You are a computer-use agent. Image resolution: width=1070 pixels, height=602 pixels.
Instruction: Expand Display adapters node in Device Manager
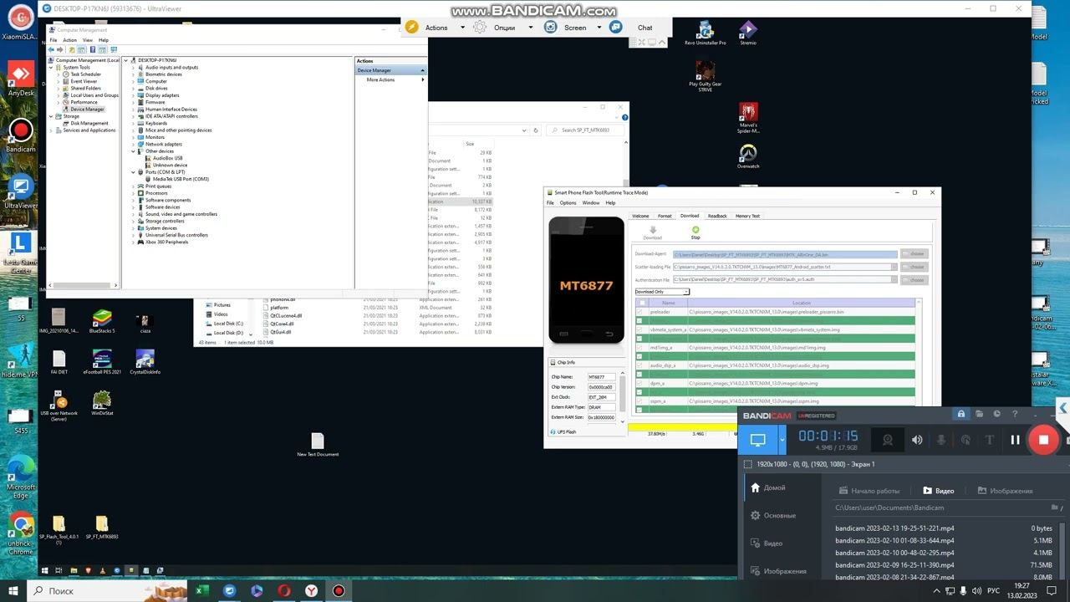(x=134, y=95)
